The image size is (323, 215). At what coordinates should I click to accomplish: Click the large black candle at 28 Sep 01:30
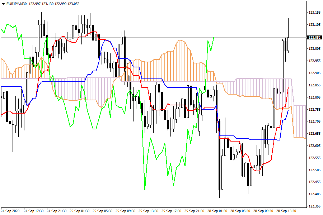[219, 158]
